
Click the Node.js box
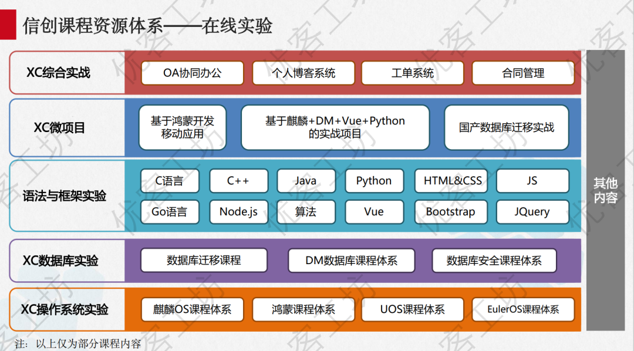tap(239, 212)
